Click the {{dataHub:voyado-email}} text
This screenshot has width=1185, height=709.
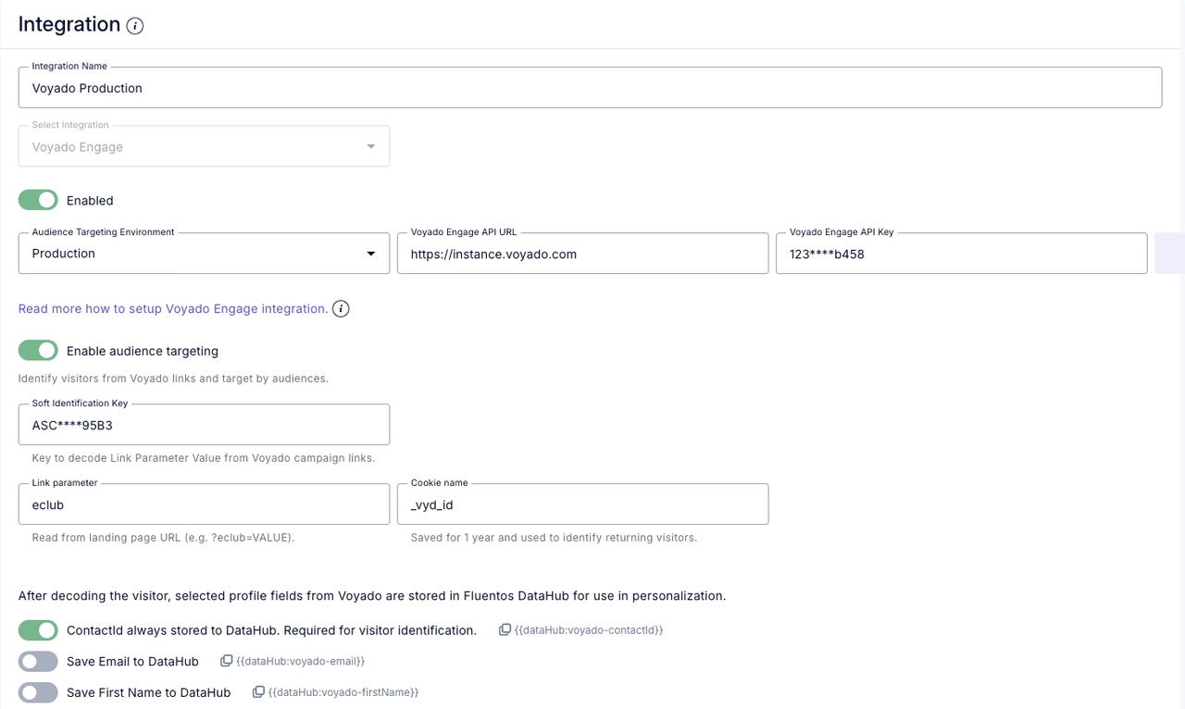click(301, 661)
